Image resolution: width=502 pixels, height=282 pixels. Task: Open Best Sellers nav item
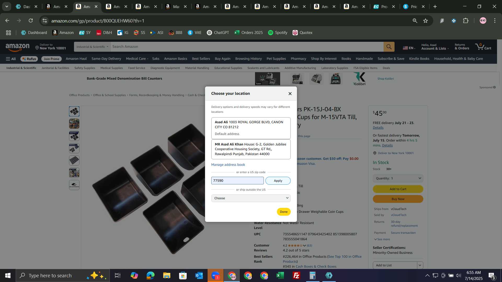click(201, 59)
